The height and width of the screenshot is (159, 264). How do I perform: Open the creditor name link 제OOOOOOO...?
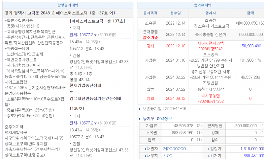tap(176, 149)
